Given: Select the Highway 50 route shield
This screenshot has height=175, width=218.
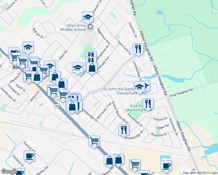Looking at the screenshot, I should pos(57,106).
